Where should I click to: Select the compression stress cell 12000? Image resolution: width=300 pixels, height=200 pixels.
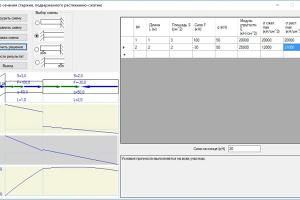(272, 47)
